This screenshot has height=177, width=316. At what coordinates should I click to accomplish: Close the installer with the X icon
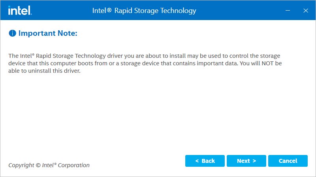click(x=305, y=11)
